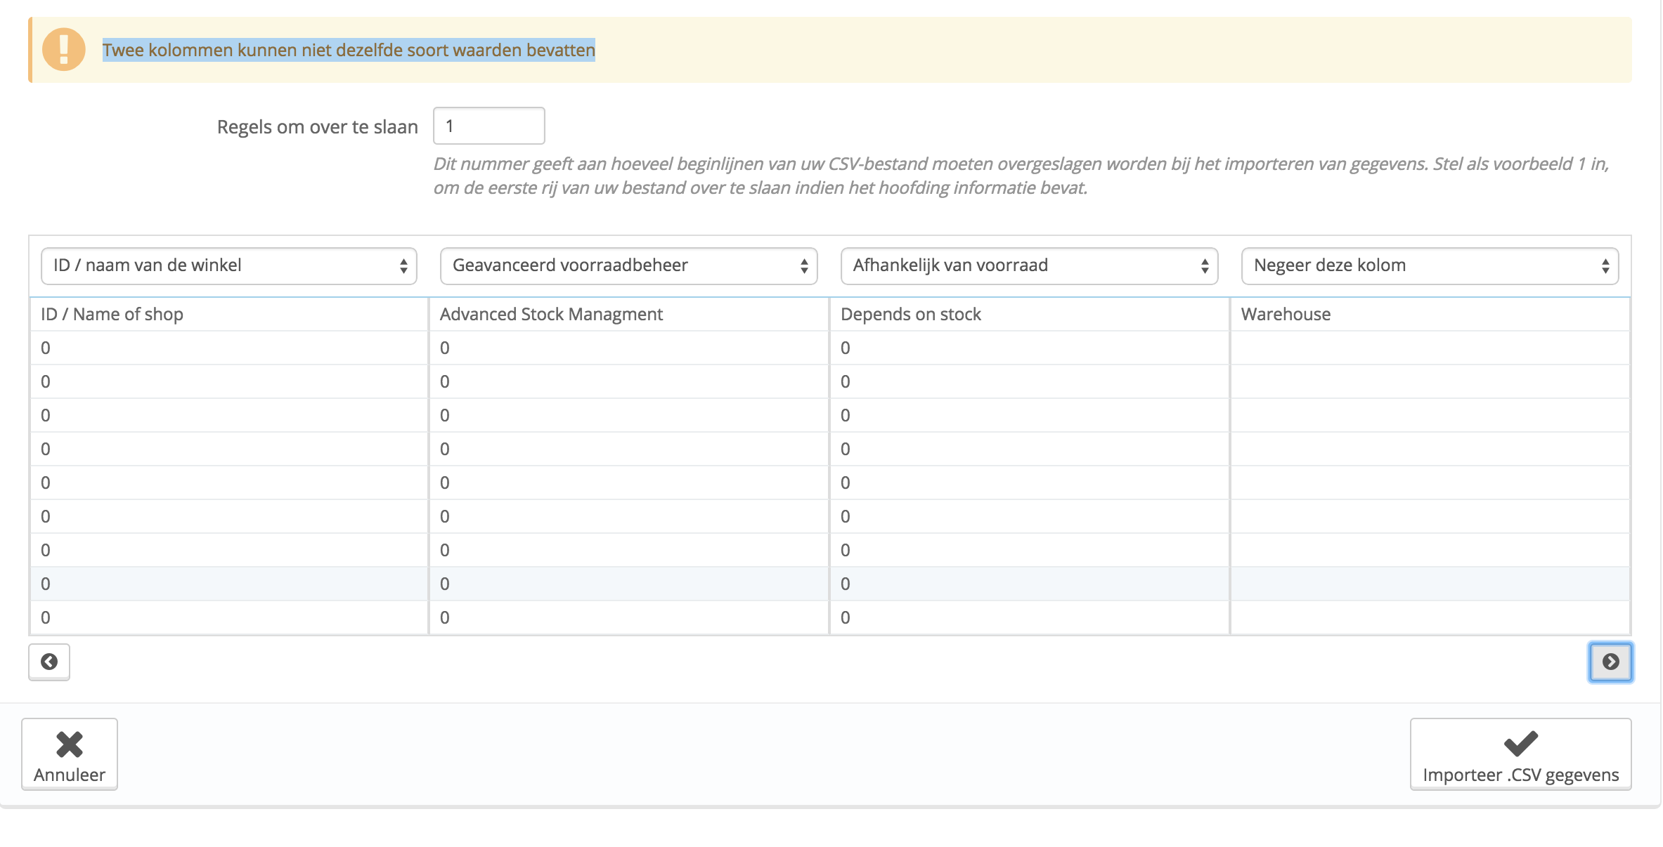Open the 'ID / naam van de winkel' dropdown
Screen dimensions: 1663x847
[228, 265]
